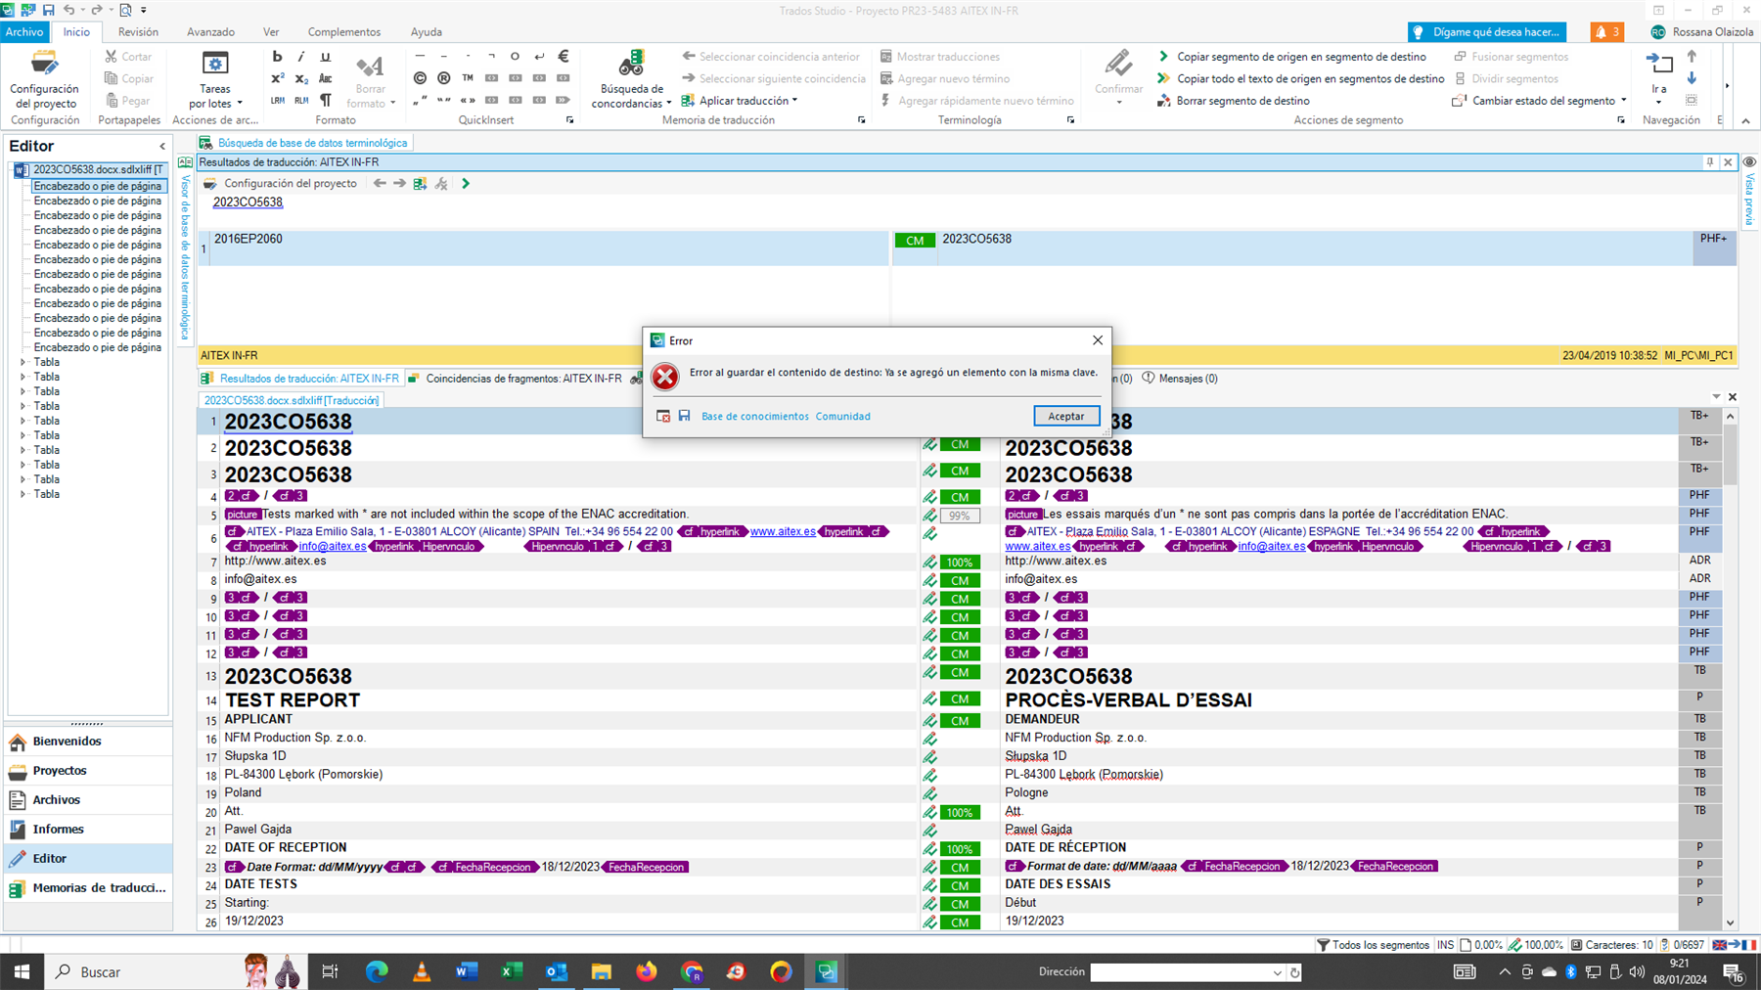Toggle bold formatting
The height and width of the screenshot is (990, 1761).
(x=277, y=57)
